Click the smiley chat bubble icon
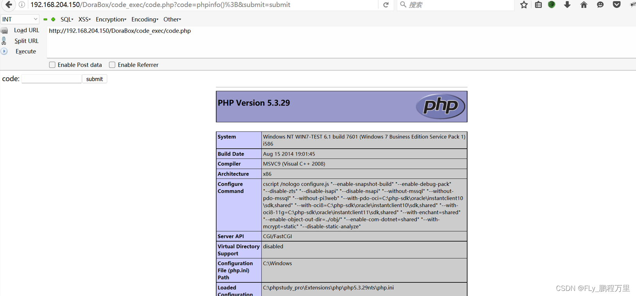The image size is (636, 296). point(600,5)
